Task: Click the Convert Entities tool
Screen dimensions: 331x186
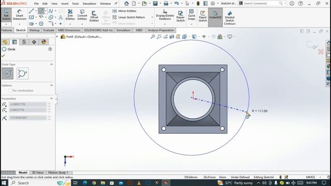Action: coord(82,15)
